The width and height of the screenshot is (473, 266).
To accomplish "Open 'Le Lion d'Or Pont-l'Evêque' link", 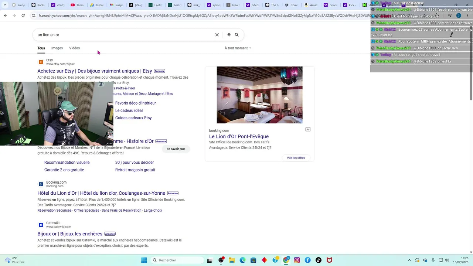I will [x=239, y=136].
